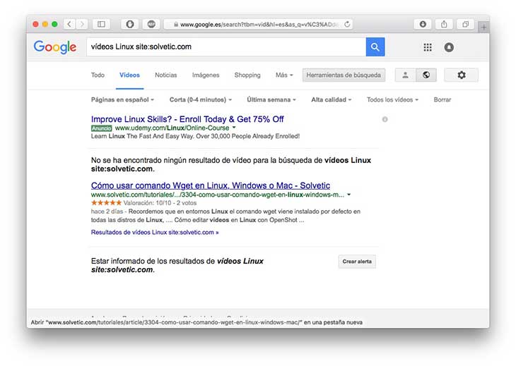Click the blue search magnifier button
Image resolution: width=516 pixels, height=366 pixels.
point(375,47)
